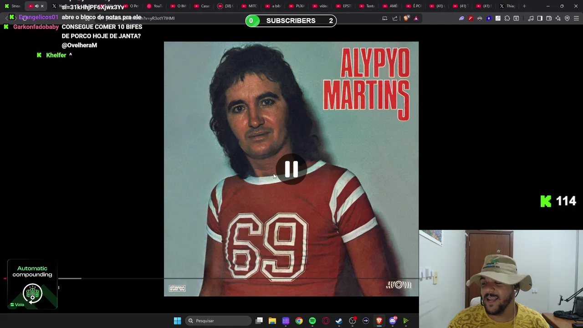The width and height of the screenshot is (583, 328).
Task: Open the browser hamburger main menu
Action: [576, 18]
